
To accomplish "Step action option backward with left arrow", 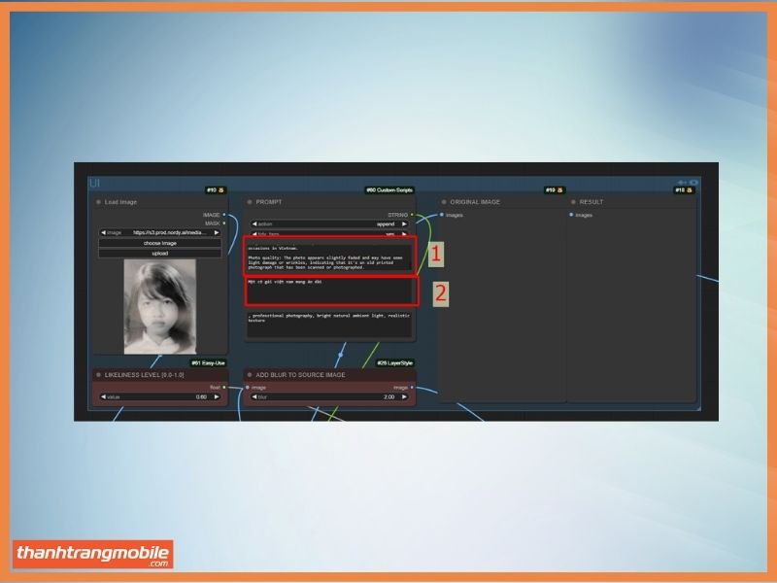I will (254, 224).
